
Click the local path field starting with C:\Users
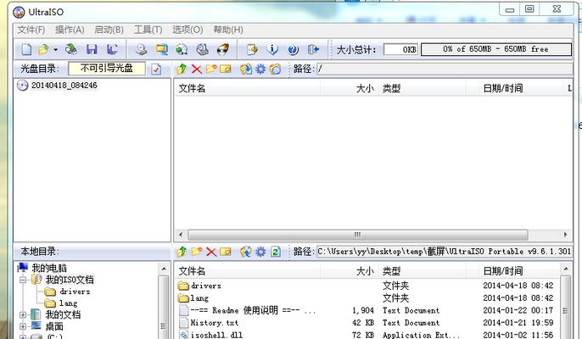[445, 252]
